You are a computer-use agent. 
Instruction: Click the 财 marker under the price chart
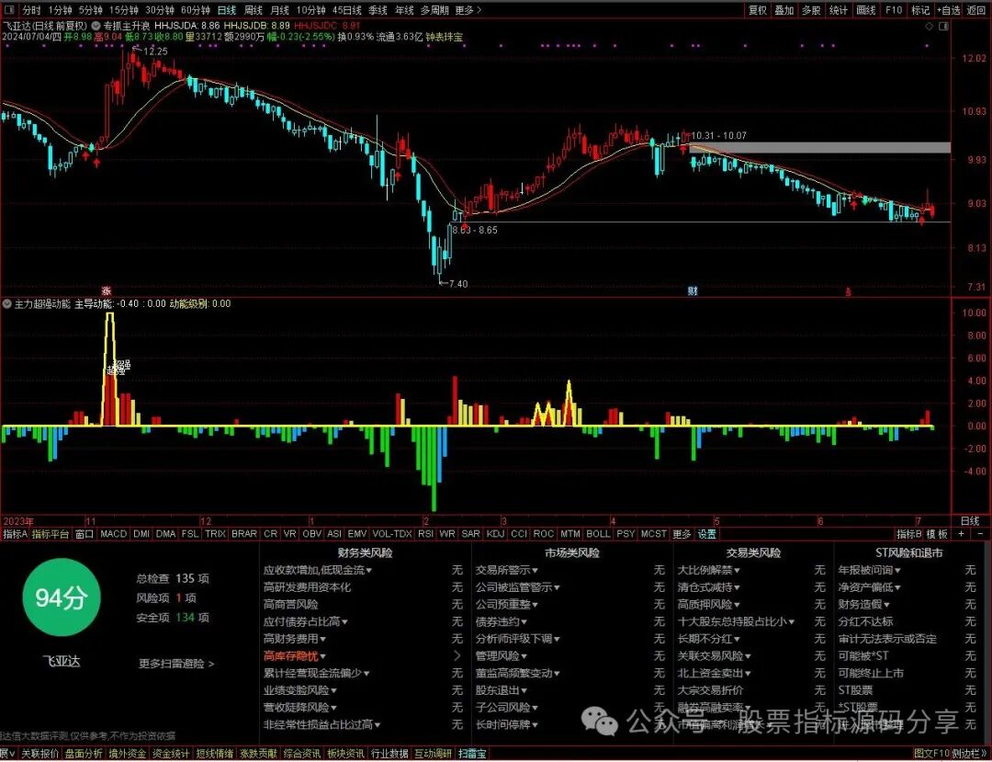click(693, 291)
